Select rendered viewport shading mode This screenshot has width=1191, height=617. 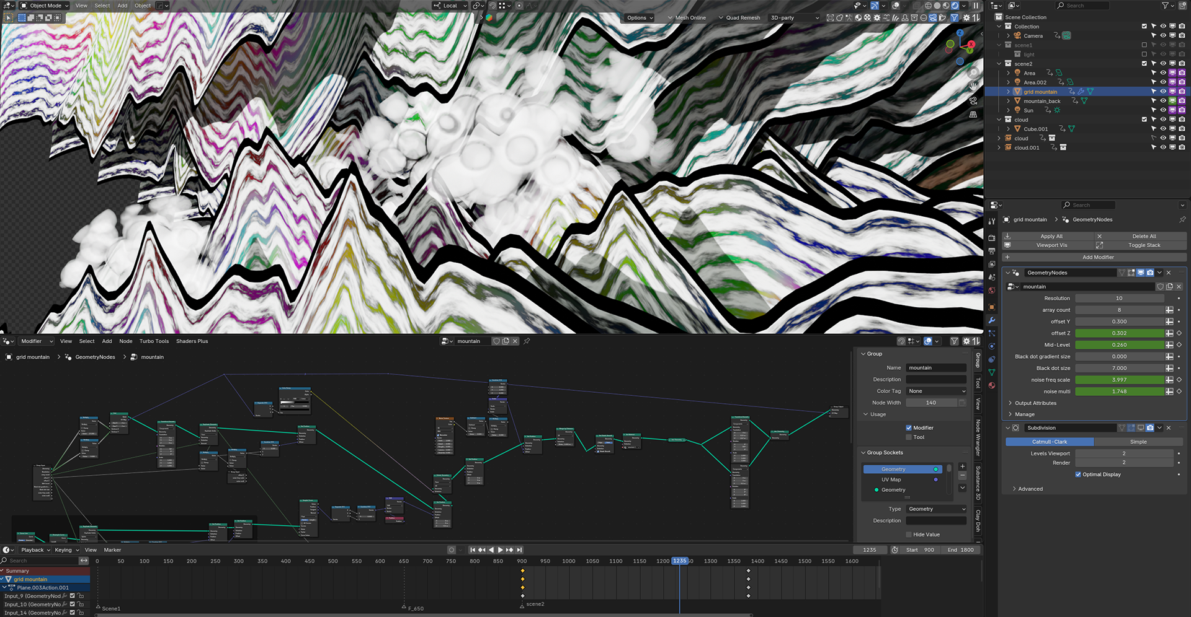pos(955,6)
